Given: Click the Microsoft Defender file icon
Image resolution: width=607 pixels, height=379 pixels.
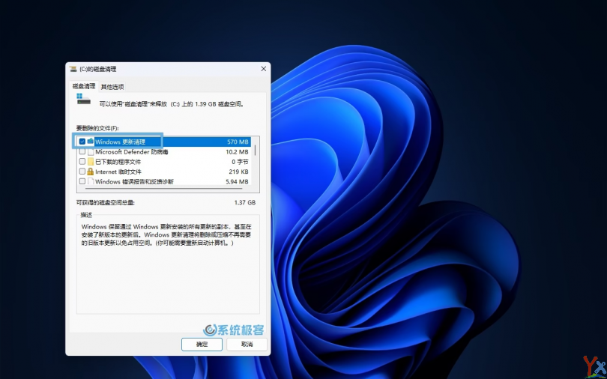Looking at the screenshot, I should [x=91, y=151].
